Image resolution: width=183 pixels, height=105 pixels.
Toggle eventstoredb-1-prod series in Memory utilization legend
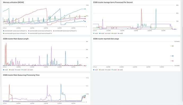15,31
